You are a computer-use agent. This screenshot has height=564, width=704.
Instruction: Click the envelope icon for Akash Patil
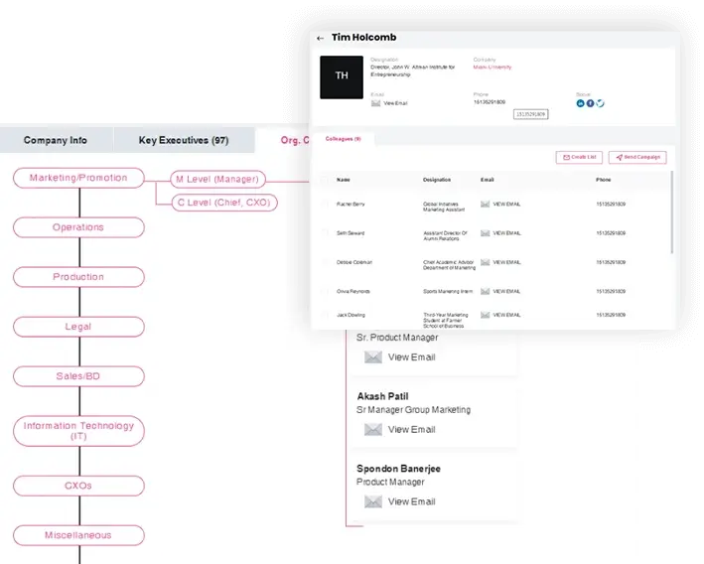click(373, 429)
